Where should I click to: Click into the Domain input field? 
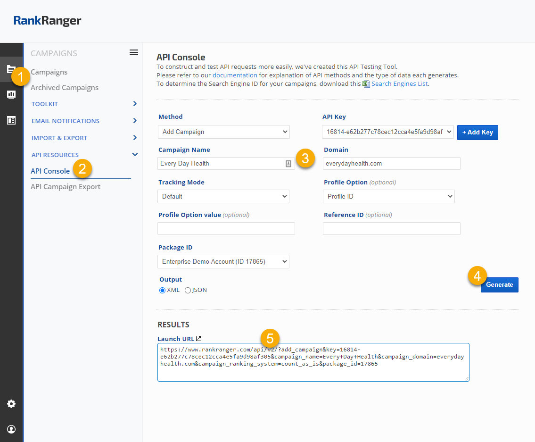(x=391, y=163)
